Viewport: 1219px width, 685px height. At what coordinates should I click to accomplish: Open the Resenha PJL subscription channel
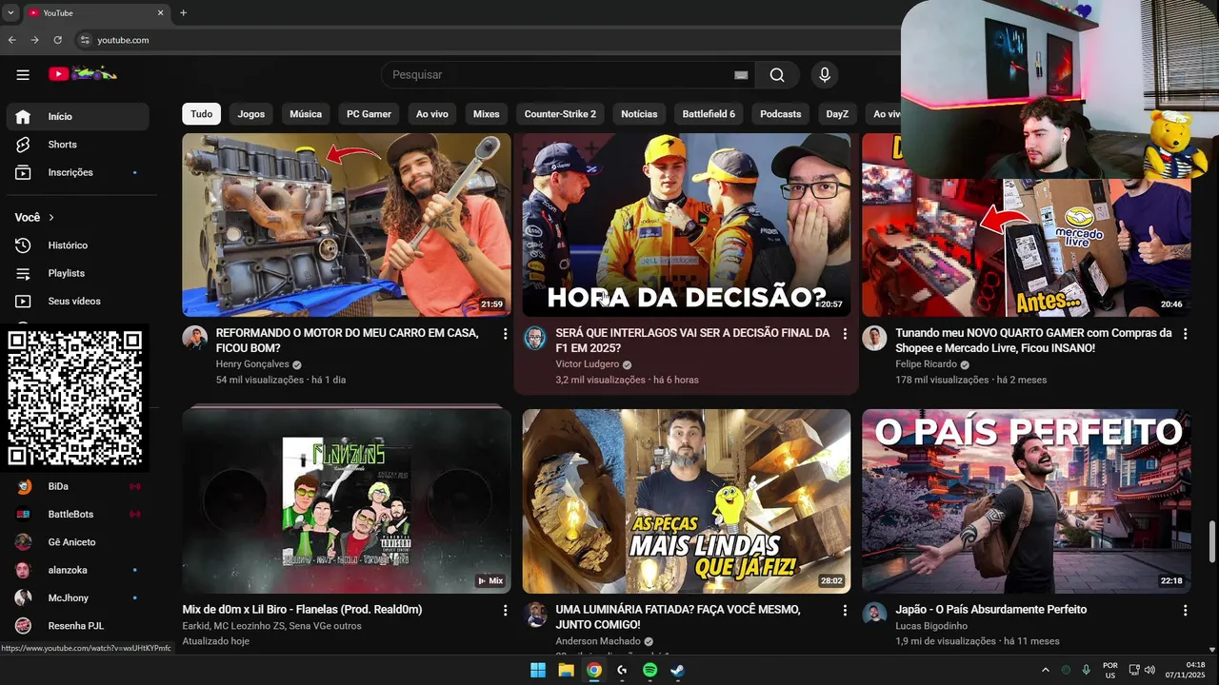pyautogui.click(x=78, y=626)
